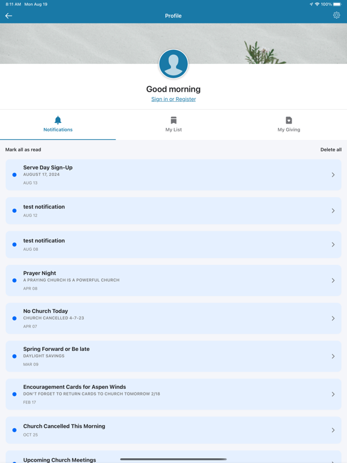Open the My List bookmark icon
Screen dimensions: 347x463
pos(173,120)
